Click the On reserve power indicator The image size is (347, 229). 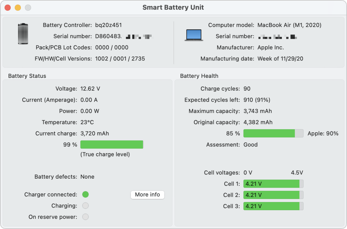coord(85,217)
